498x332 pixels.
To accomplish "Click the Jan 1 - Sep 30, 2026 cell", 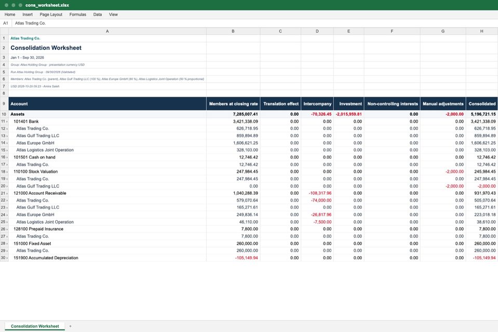I will click(x=107, y=58).
